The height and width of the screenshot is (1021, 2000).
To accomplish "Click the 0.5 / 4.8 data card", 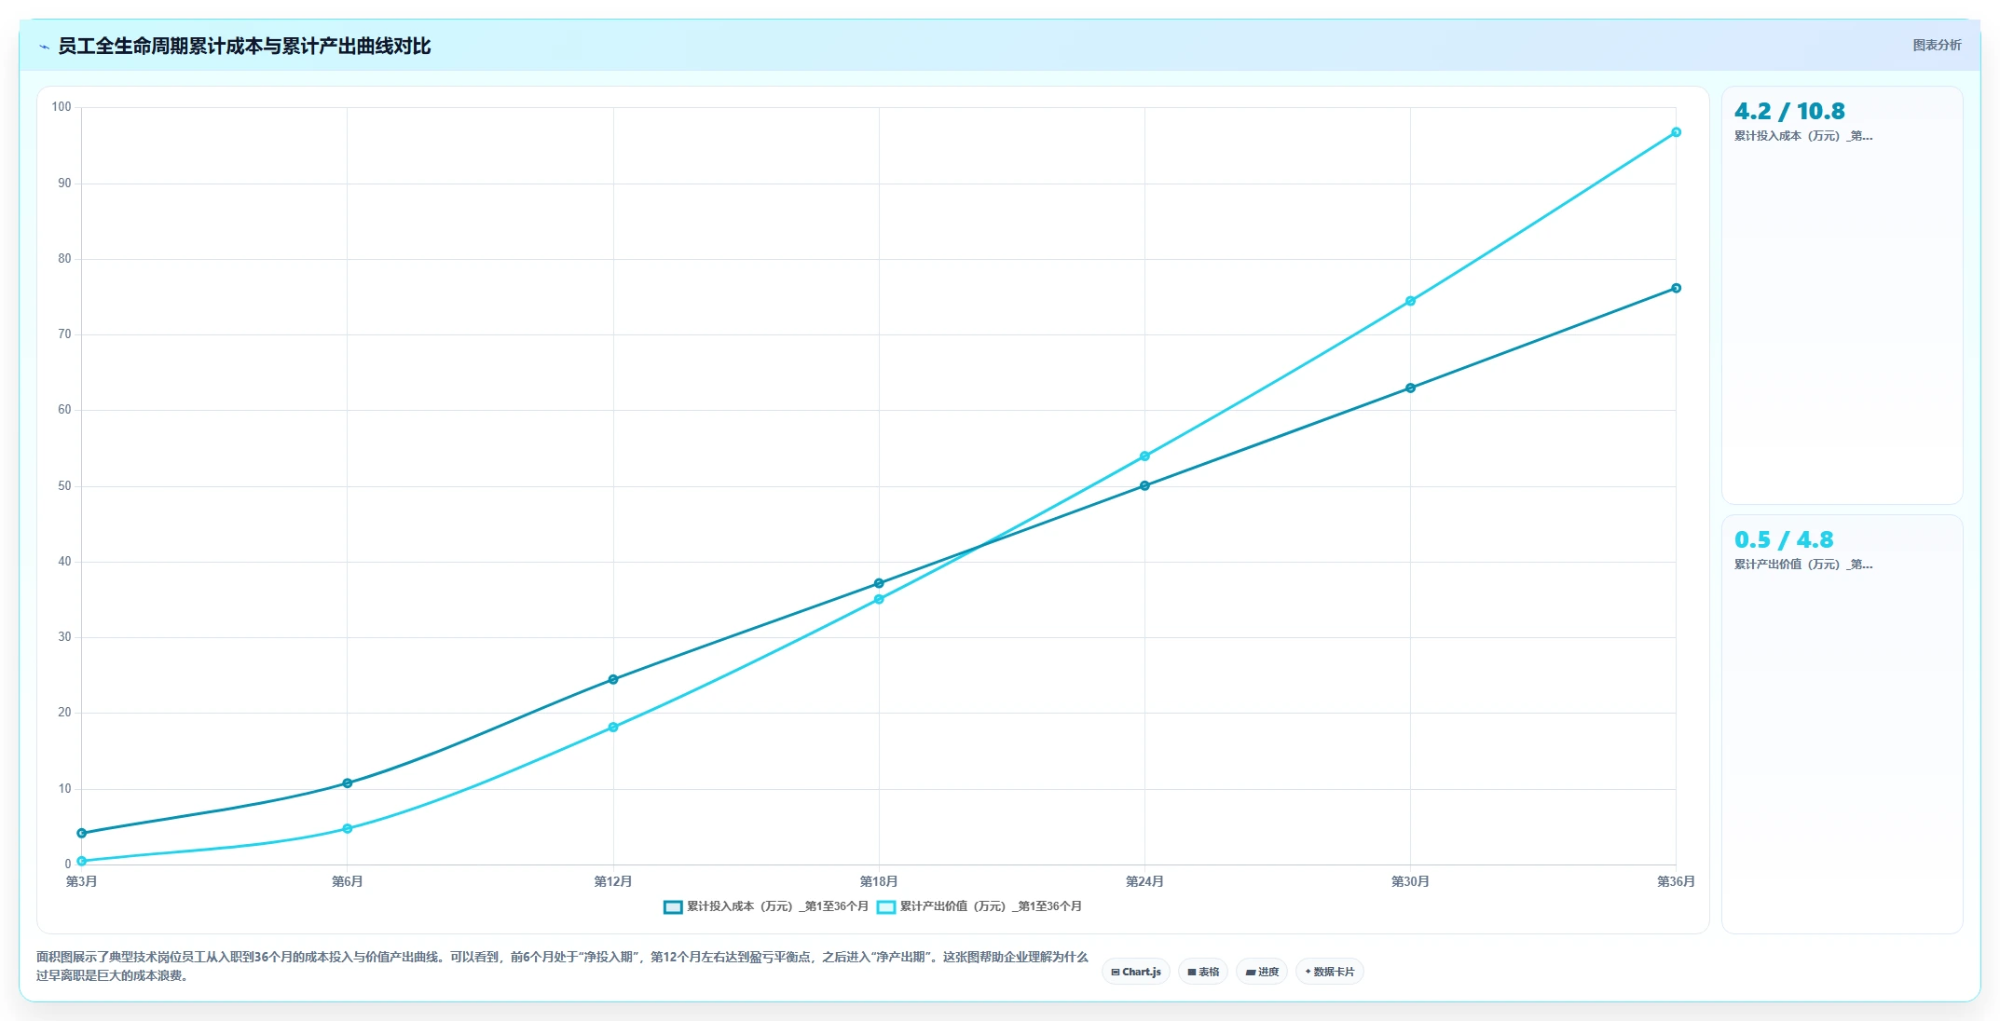I will [1842, 724].
